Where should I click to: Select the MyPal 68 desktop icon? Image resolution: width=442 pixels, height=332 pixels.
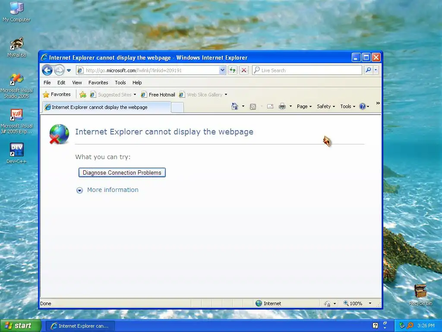point(17,47)
